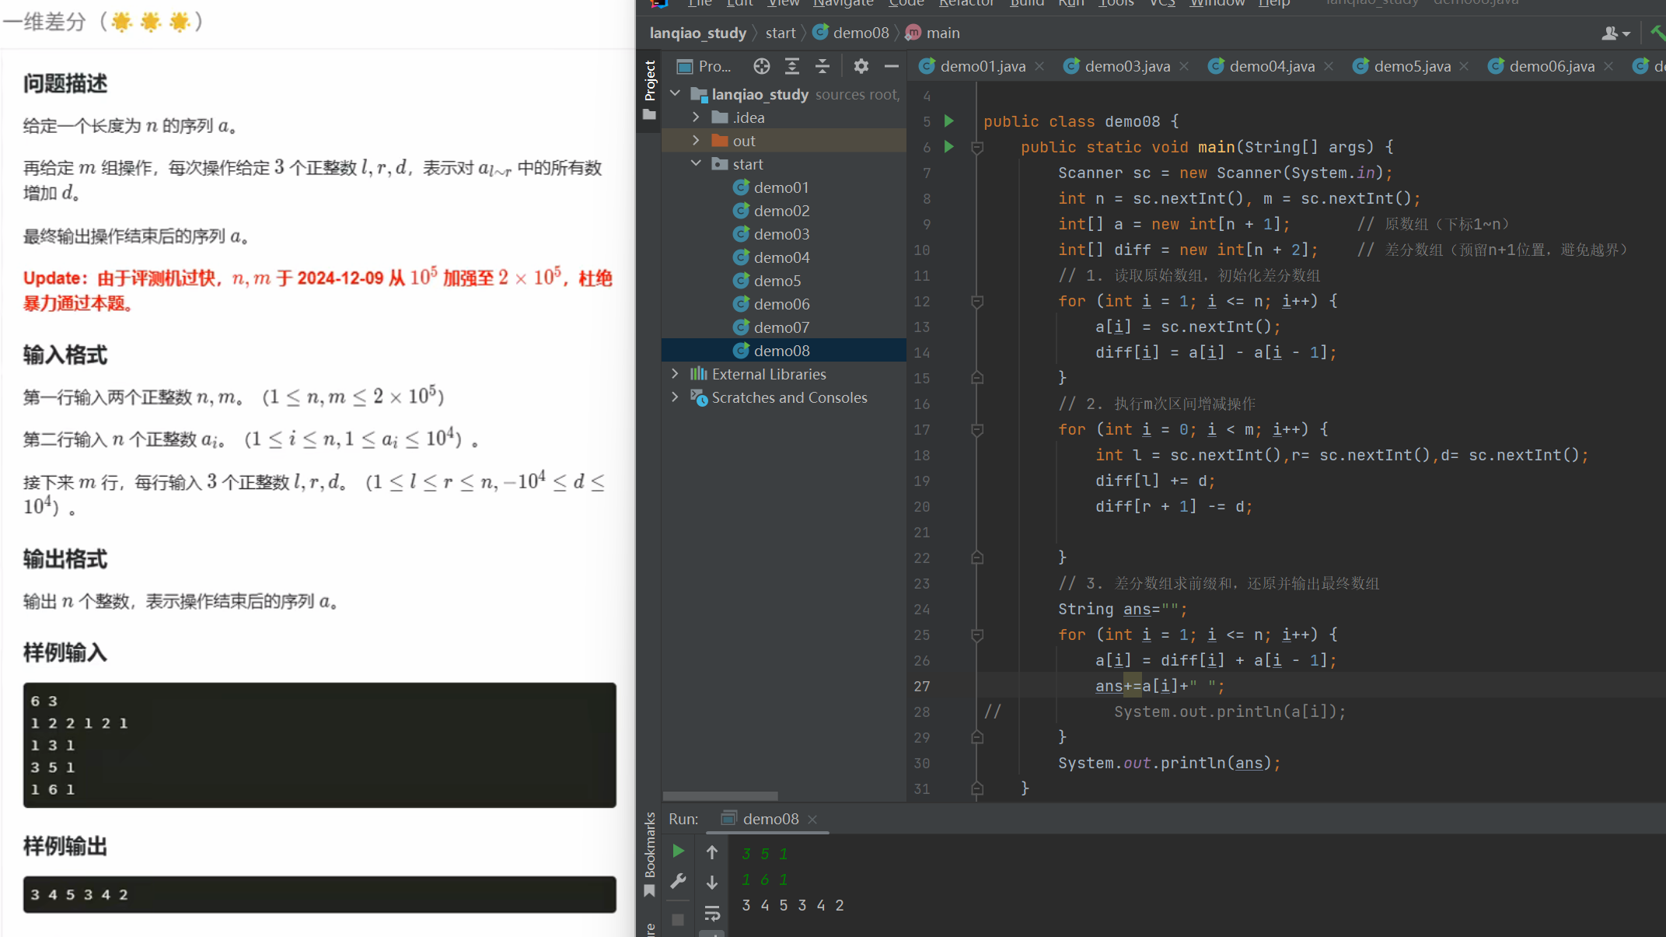Screen dimensions: 1666x937
Task: Click the Collapse All icon in Project panel
Action: coord(822,66)
